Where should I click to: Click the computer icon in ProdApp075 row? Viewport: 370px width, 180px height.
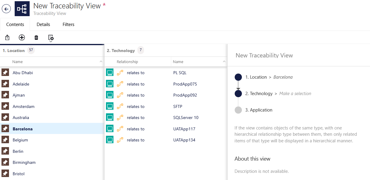click(x=110, y=84)
